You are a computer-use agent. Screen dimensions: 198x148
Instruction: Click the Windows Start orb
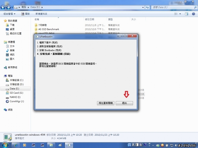(x=5, y=145)
